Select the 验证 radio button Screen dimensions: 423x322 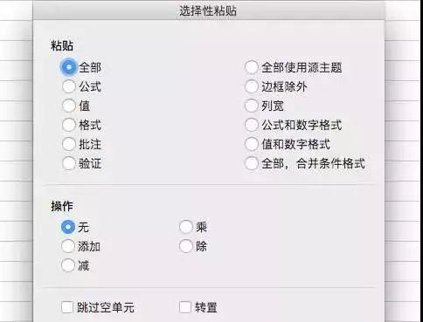pos(69,163)
